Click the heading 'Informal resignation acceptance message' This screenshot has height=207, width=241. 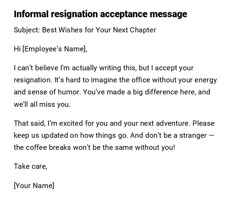100,14
